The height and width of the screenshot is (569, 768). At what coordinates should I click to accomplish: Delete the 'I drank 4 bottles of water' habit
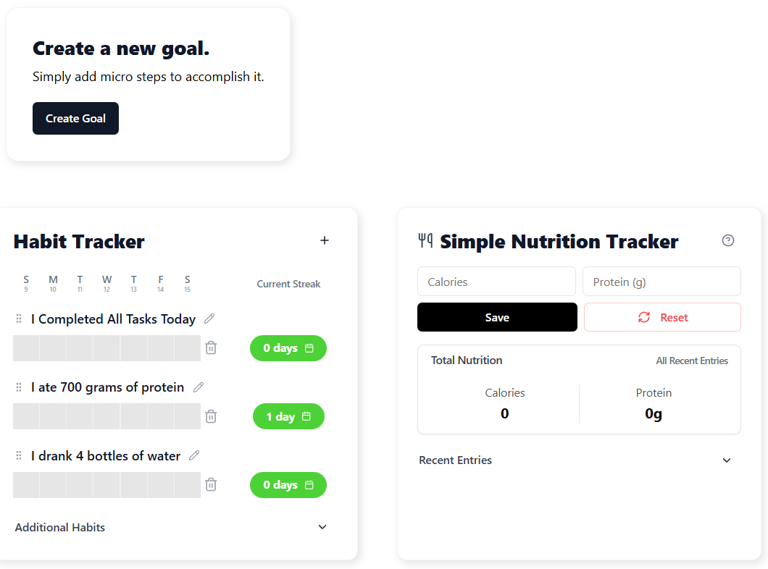point(211,485)
